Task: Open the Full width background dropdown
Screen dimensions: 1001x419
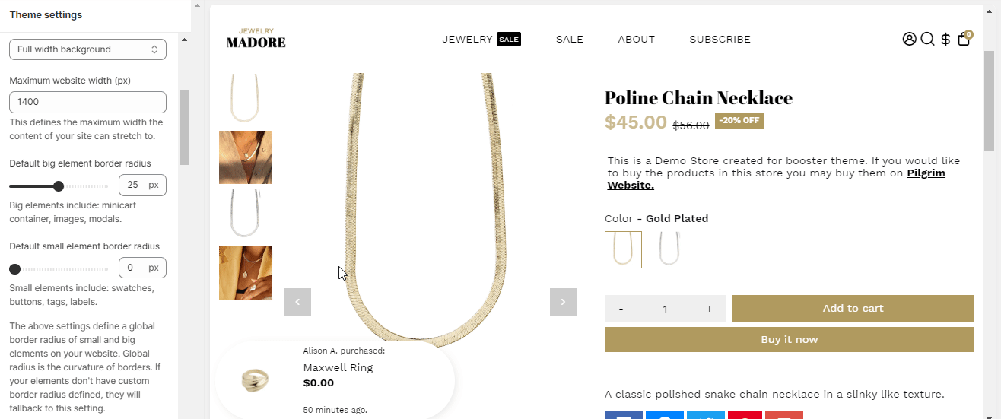Action: [x=87, y=49]
